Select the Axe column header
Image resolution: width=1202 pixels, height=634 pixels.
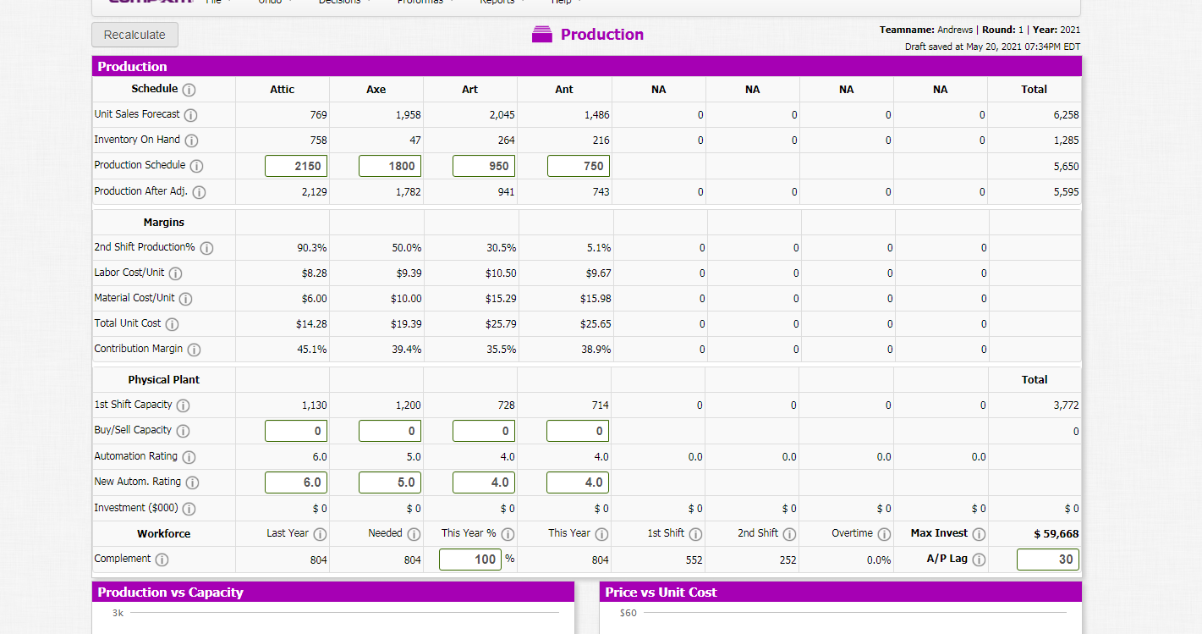[376, 90]
